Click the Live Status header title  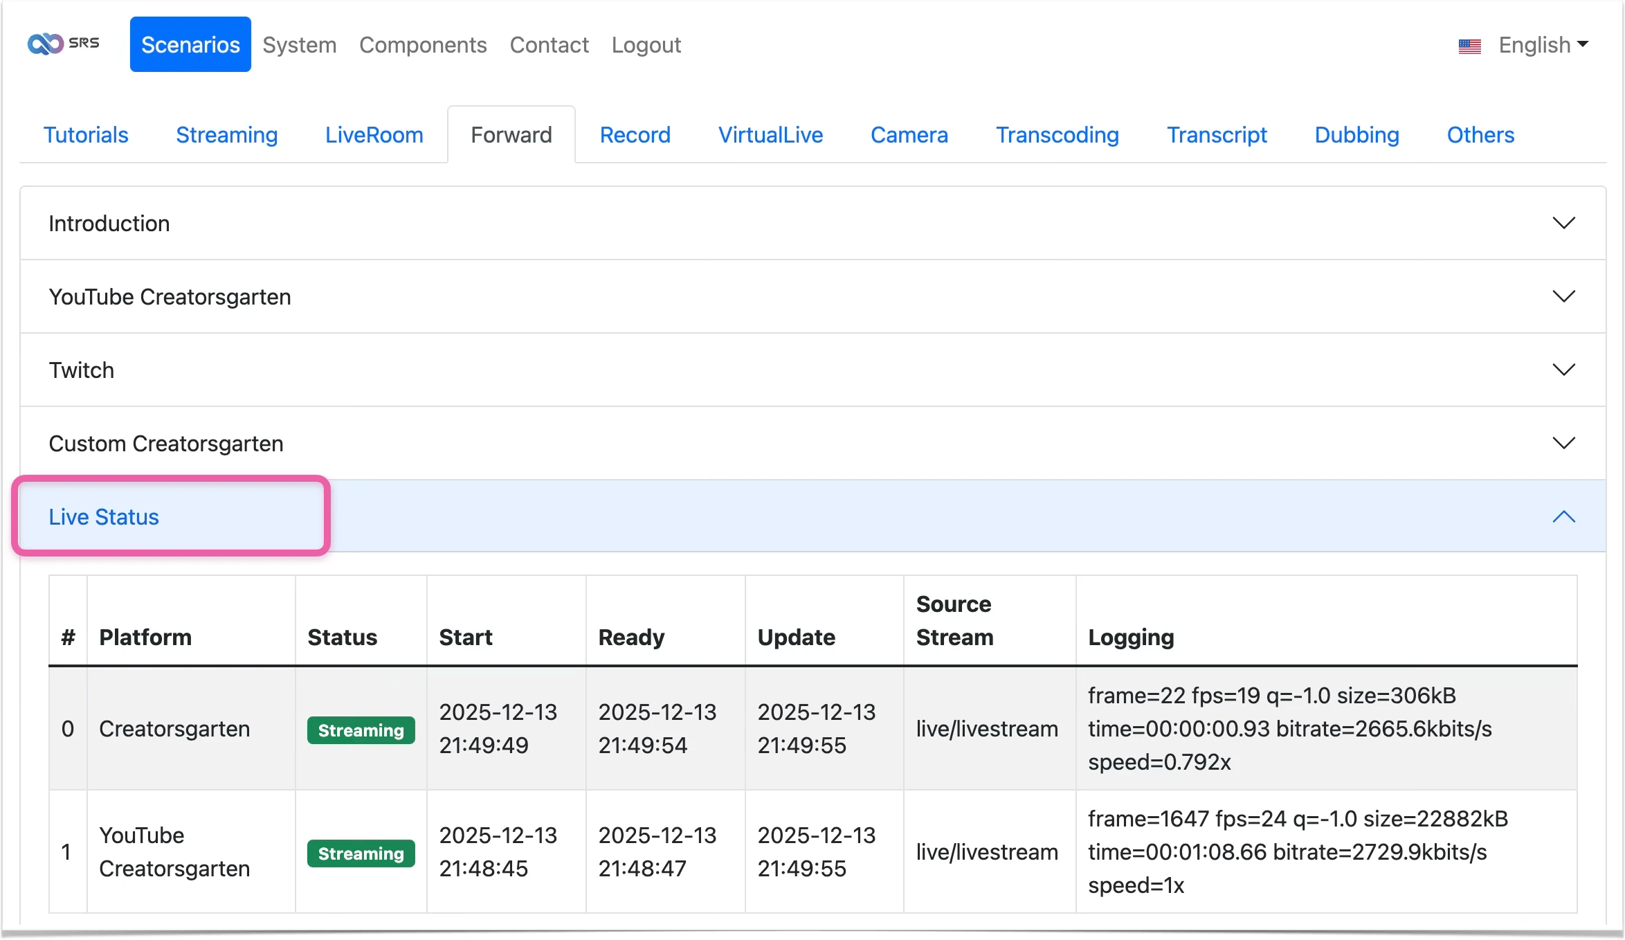pos(104,517)
